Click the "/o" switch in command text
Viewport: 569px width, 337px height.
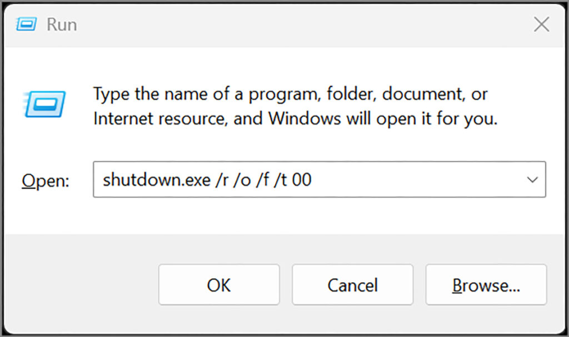click(x=242, y=179)
